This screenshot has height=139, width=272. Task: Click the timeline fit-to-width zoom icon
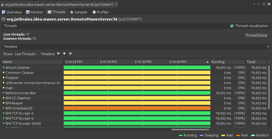(x=70, y=54)
